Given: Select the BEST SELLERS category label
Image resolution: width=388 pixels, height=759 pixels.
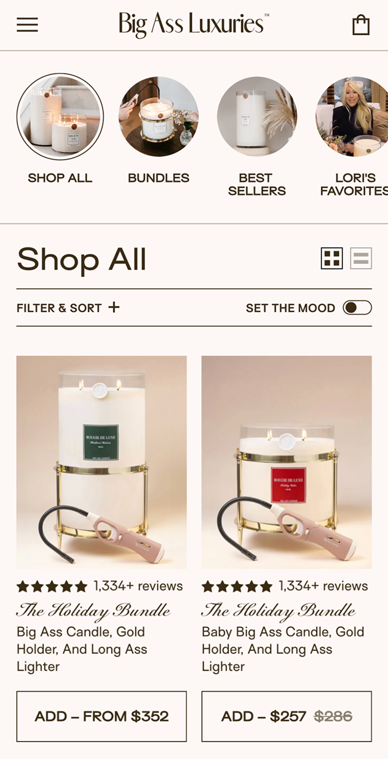Looking at the screenshot, I should coord(257,185).
